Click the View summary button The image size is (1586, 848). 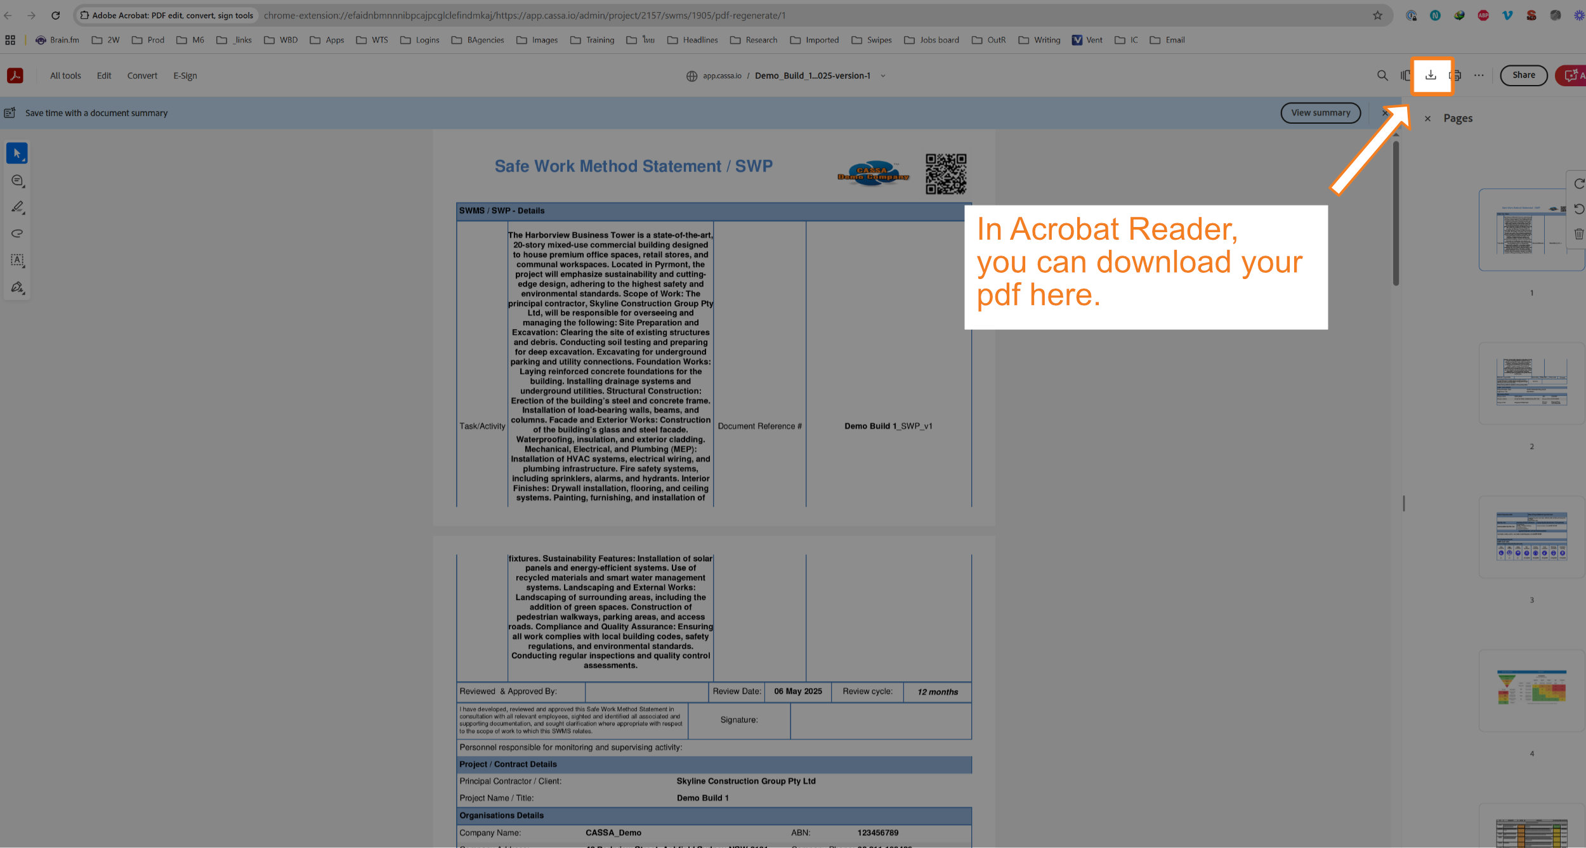point(1320,113)
